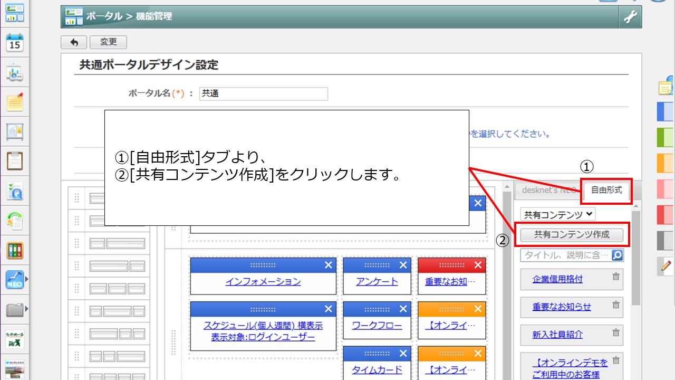Open the 企業信用格付 link
The height and width of the screenshot is (380, 675).
pos(558,279)
